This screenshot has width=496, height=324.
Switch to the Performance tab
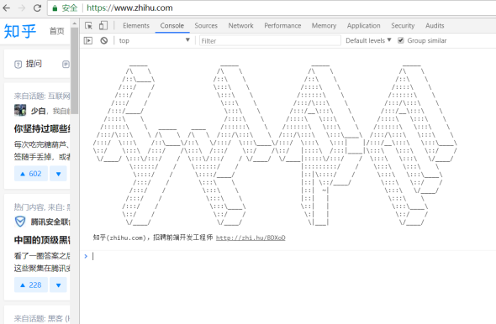(282, 25)
